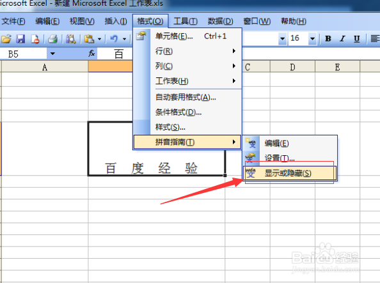
Task: Click the Open folder toolbar icon
Action: click(6, 39)
